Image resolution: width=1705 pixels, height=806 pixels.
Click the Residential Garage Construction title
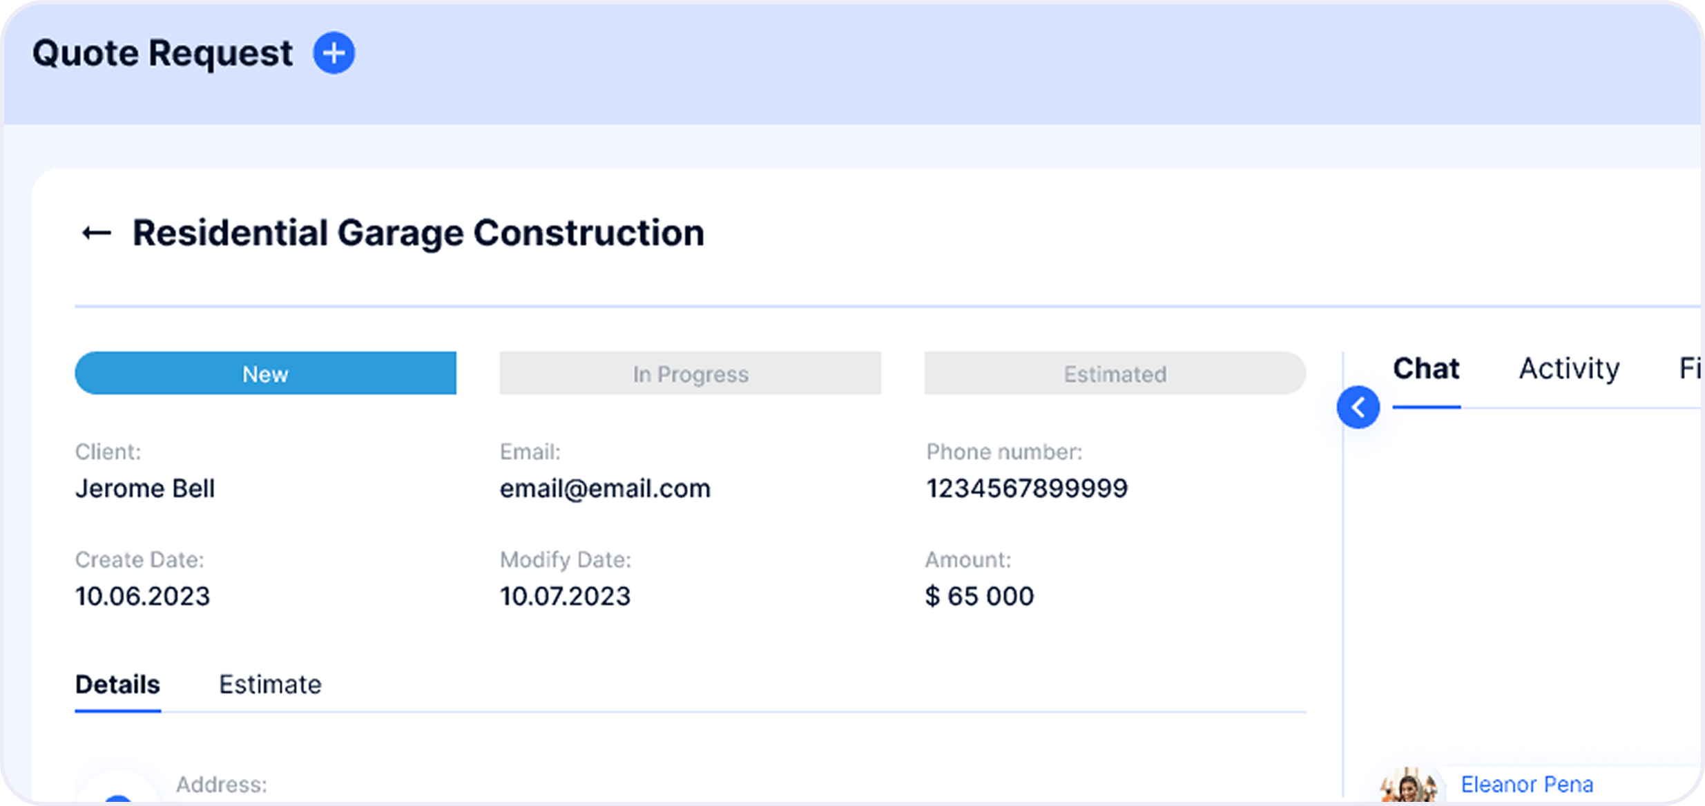[418, 233]
